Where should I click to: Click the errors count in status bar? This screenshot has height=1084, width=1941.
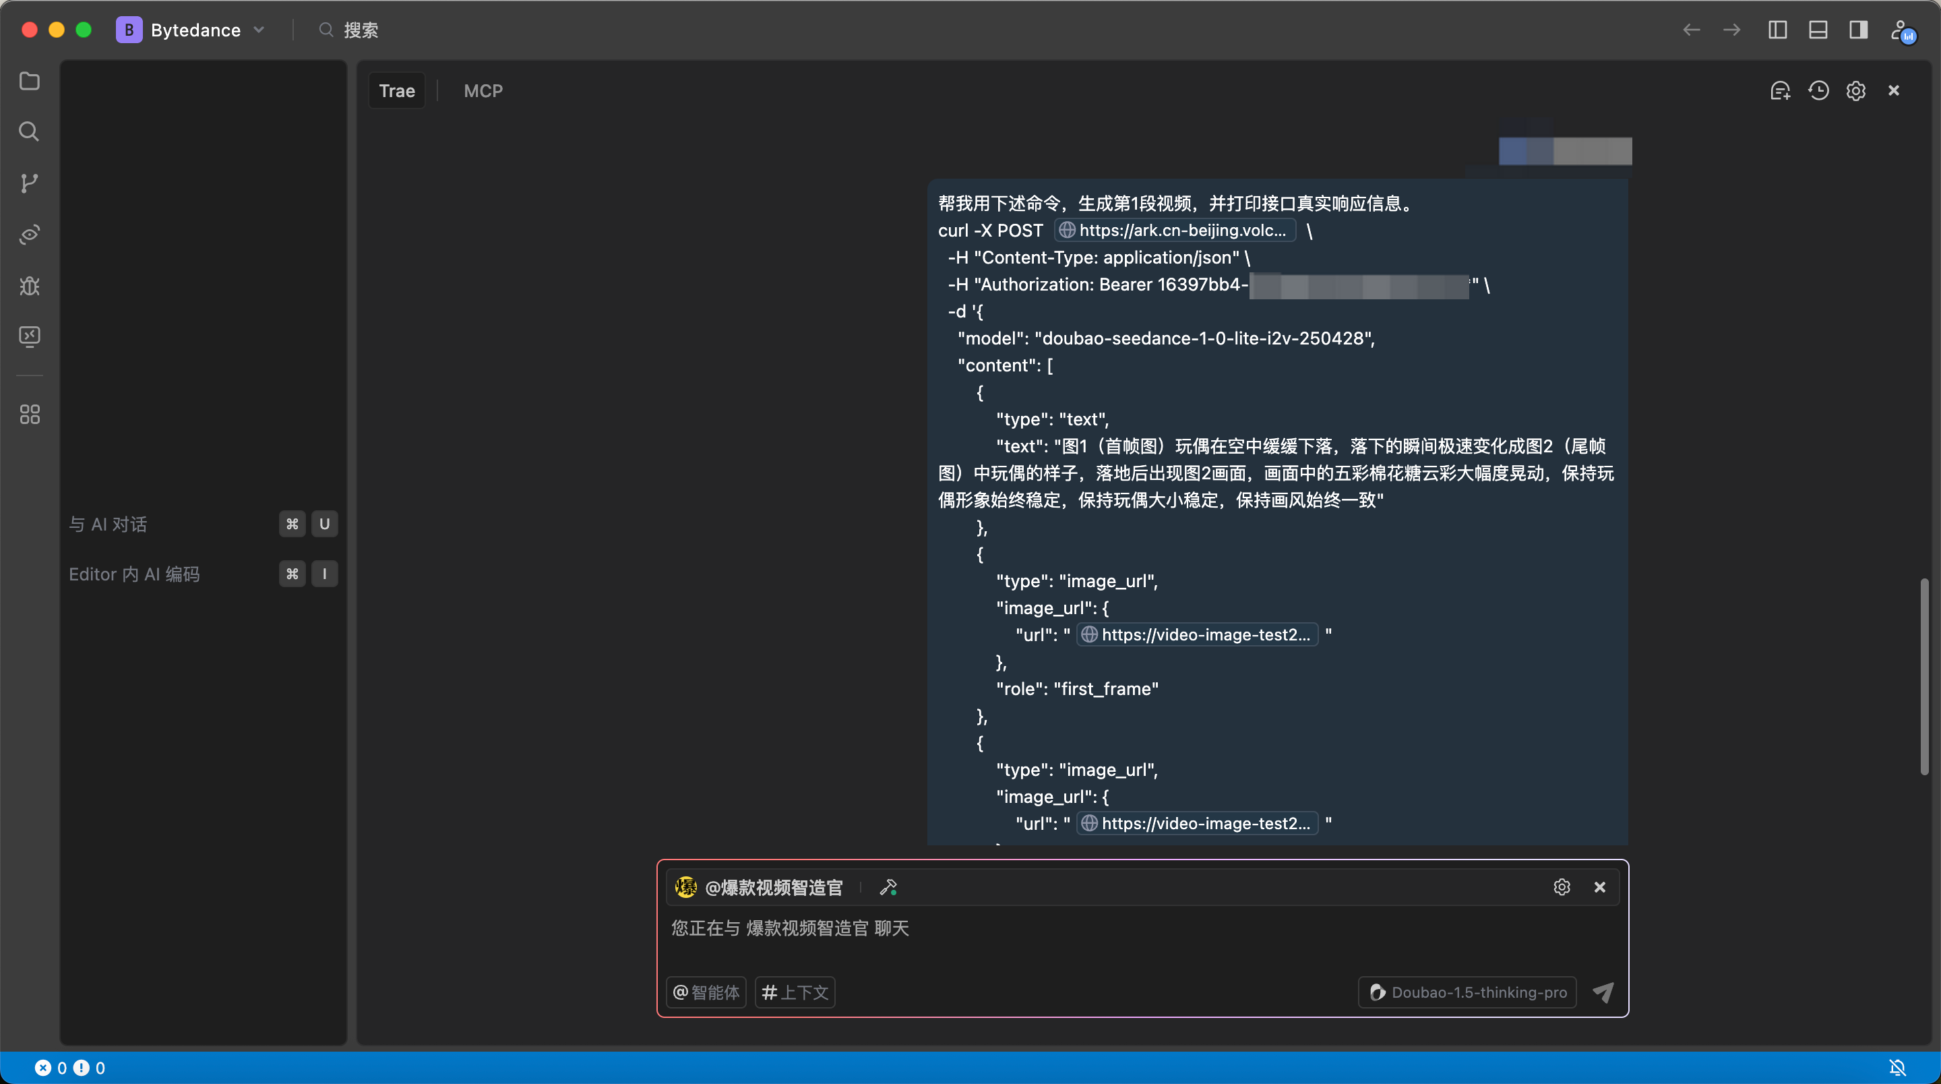[x=51, y=1067]
